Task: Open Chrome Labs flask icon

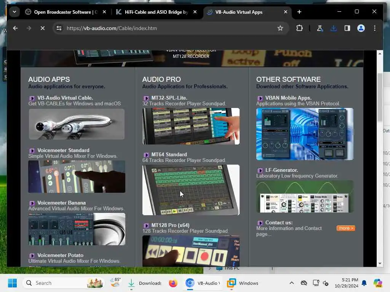Action: (320, 28)
